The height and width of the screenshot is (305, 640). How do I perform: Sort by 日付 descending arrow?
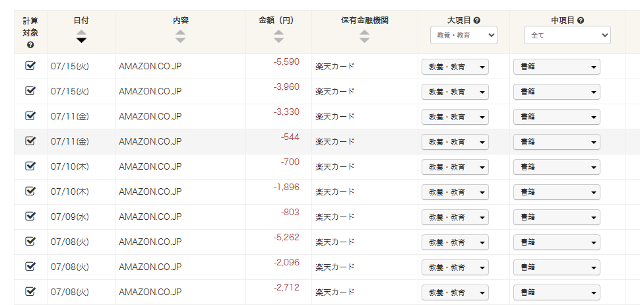[x=81, y=40]
